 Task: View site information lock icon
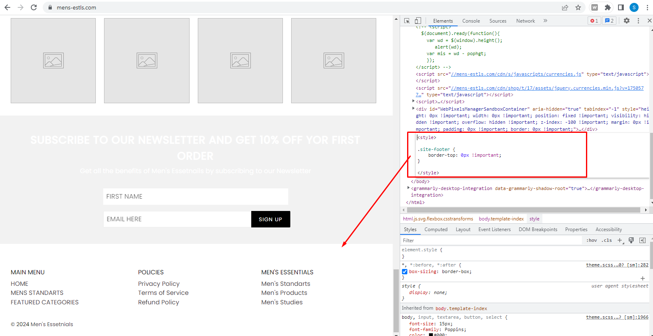[x=50, y=7]
